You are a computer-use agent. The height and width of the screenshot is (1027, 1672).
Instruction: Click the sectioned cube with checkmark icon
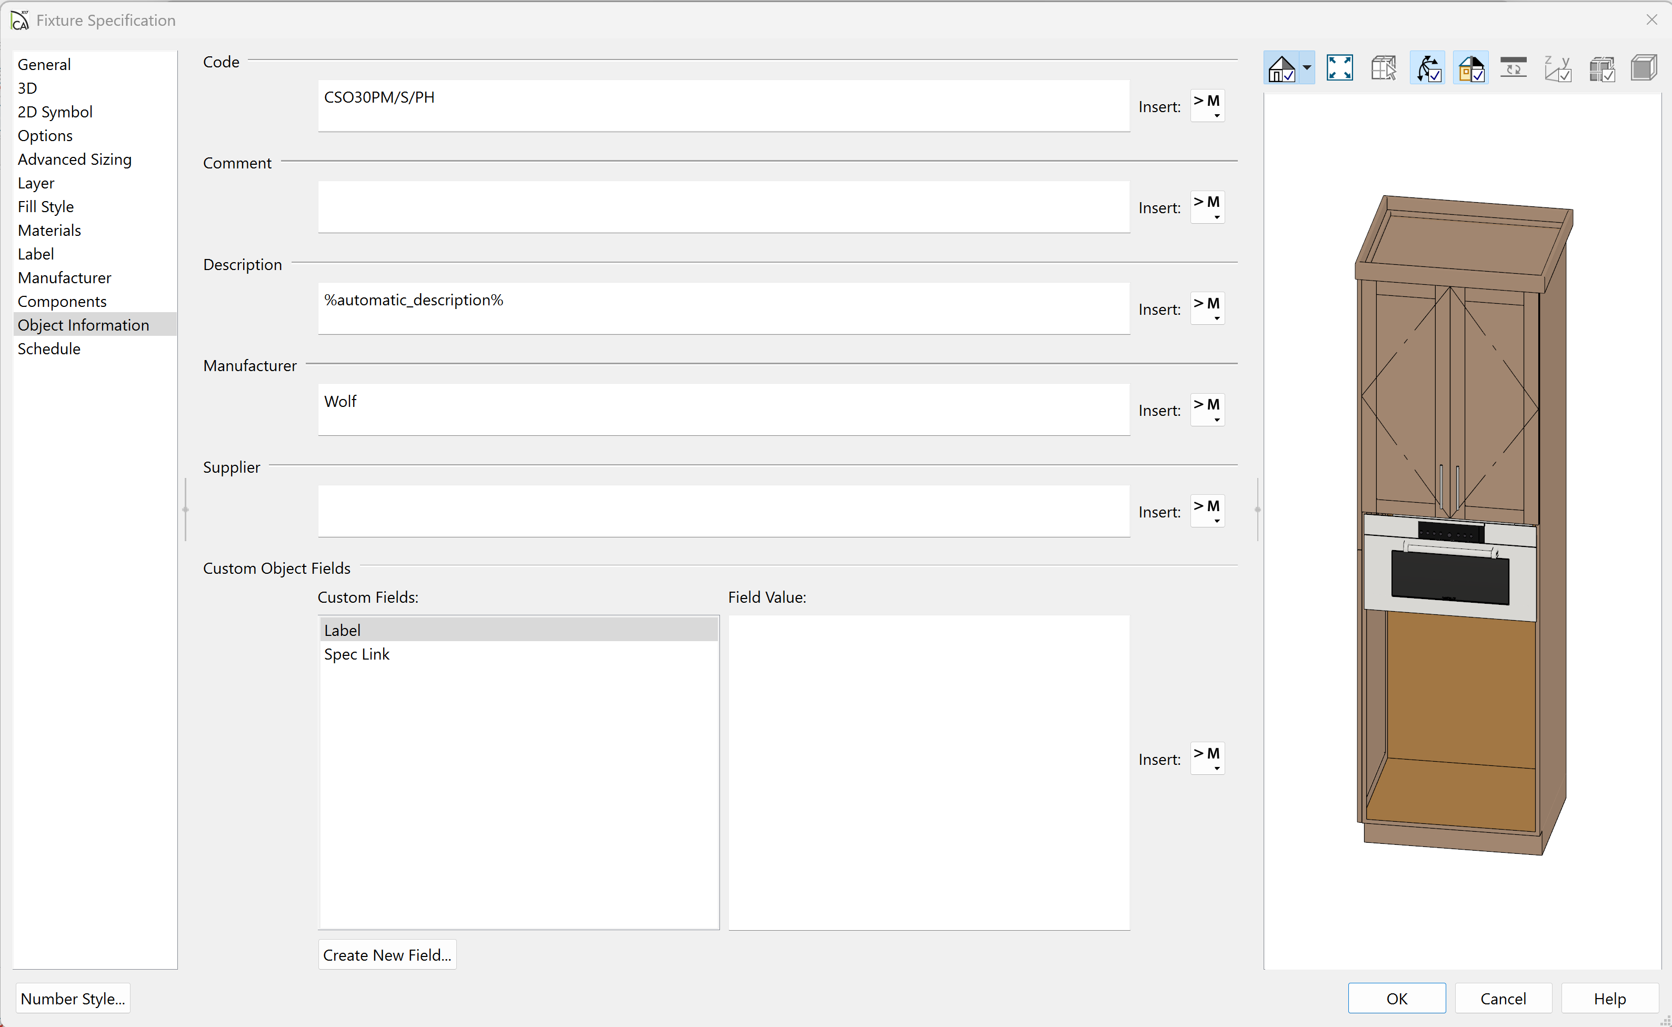click(1601, 68)
